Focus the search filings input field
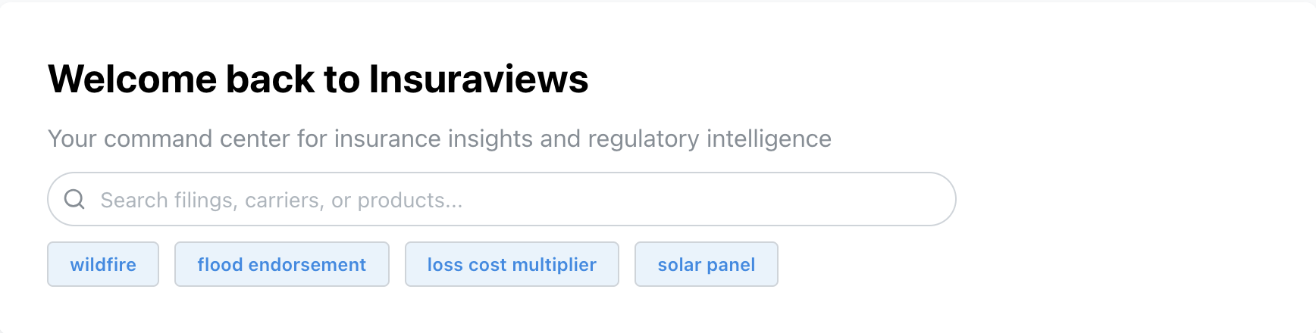This screenshot has width=1316, height=333. click(x=500, y=199)
